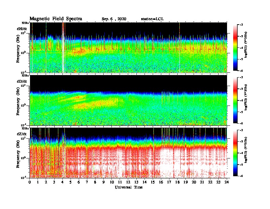Click hour tick label "20" on time axis
Screen dimensions: 270x209
194,182
